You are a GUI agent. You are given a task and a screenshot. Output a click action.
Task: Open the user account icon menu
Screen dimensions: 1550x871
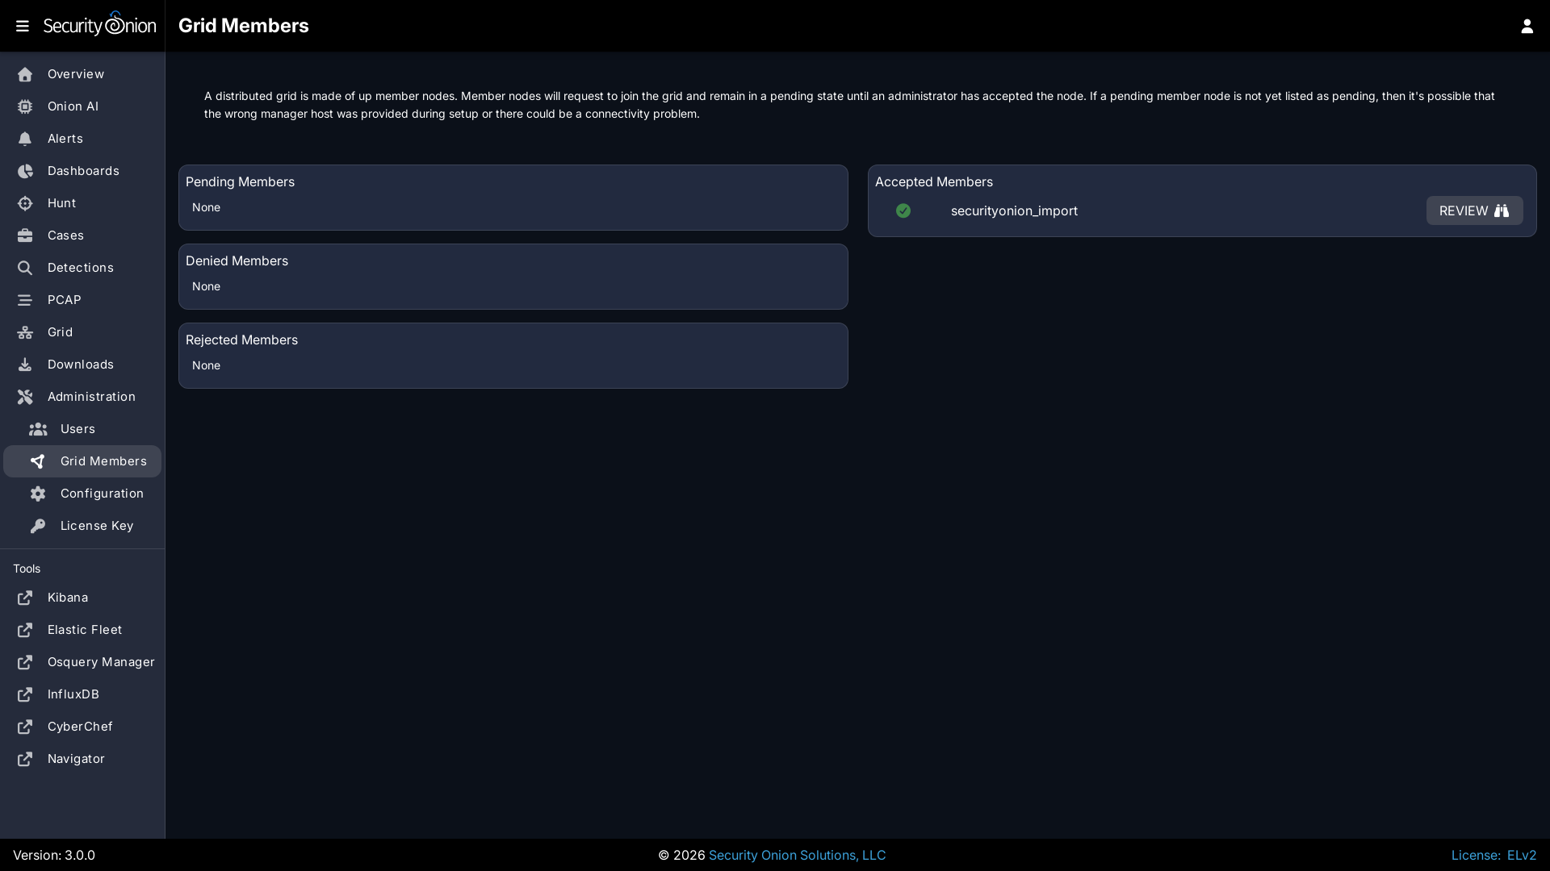tap(1527, 26)
